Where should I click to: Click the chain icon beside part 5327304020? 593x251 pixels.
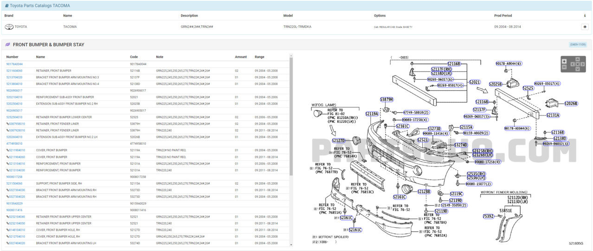7,197
